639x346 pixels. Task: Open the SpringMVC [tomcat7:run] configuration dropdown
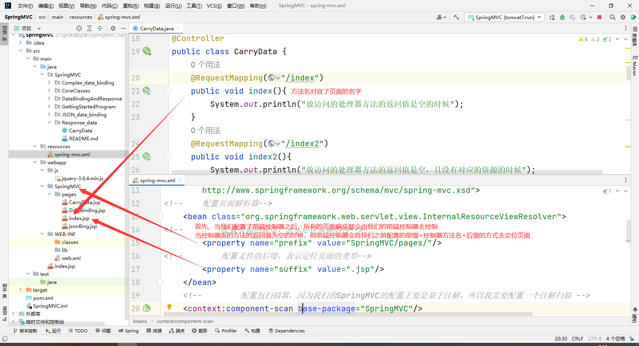(x=505, y=17)
